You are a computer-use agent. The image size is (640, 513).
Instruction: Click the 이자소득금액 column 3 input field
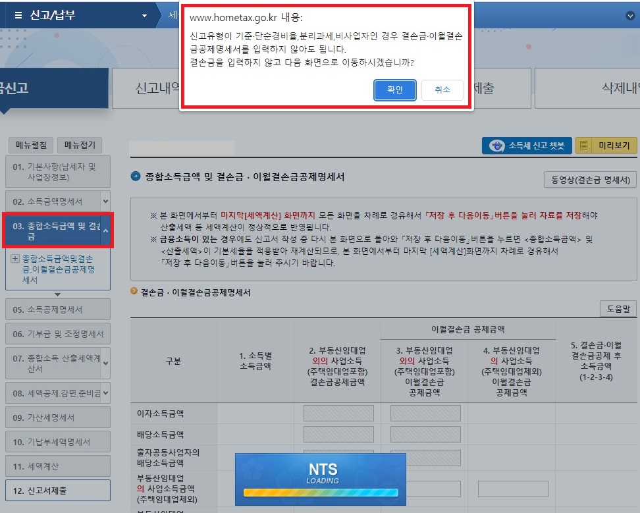tap(425, 413)
